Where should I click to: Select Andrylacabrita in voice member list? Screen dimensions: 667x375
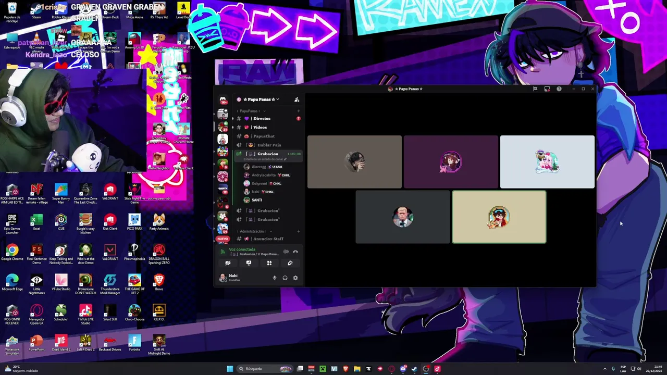point(272,175)
